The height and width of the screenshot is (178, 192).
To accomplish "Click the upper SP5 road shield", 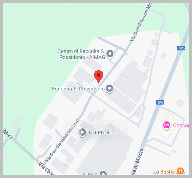I will [181, 48].
